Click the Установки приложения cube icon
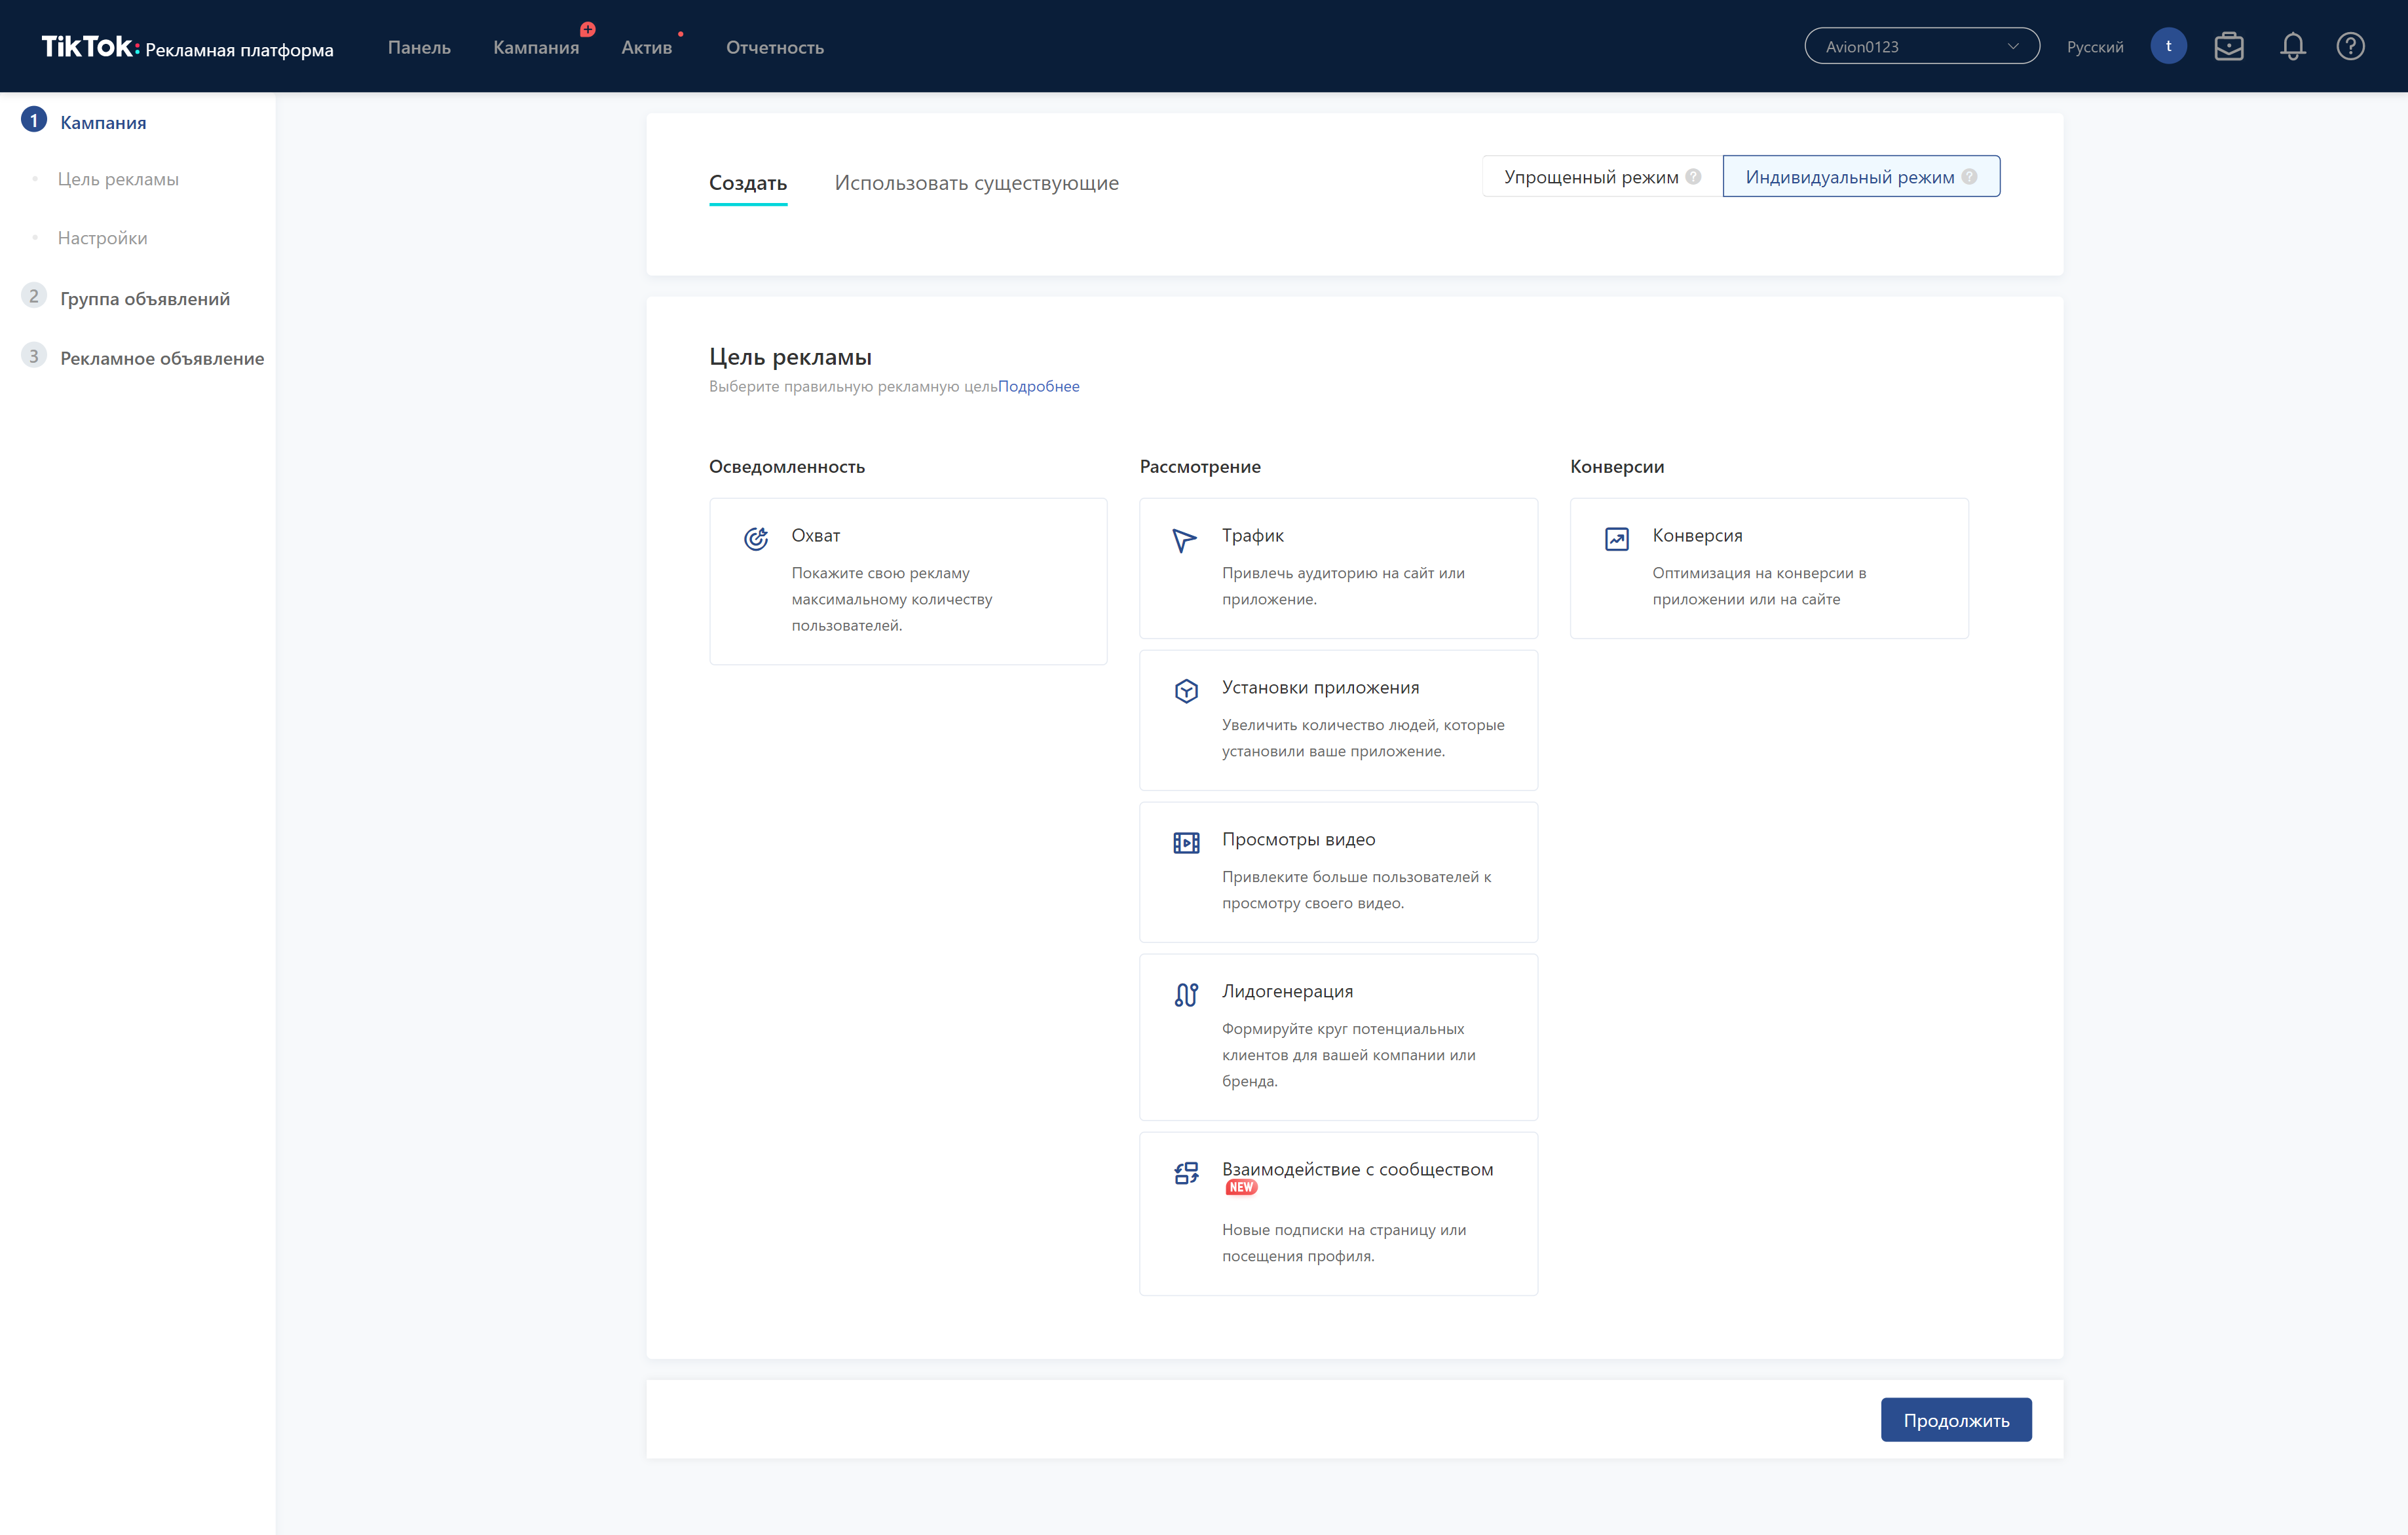Image resolution: width=2408 pixels, height=1535 pixels. [1186, 691]
